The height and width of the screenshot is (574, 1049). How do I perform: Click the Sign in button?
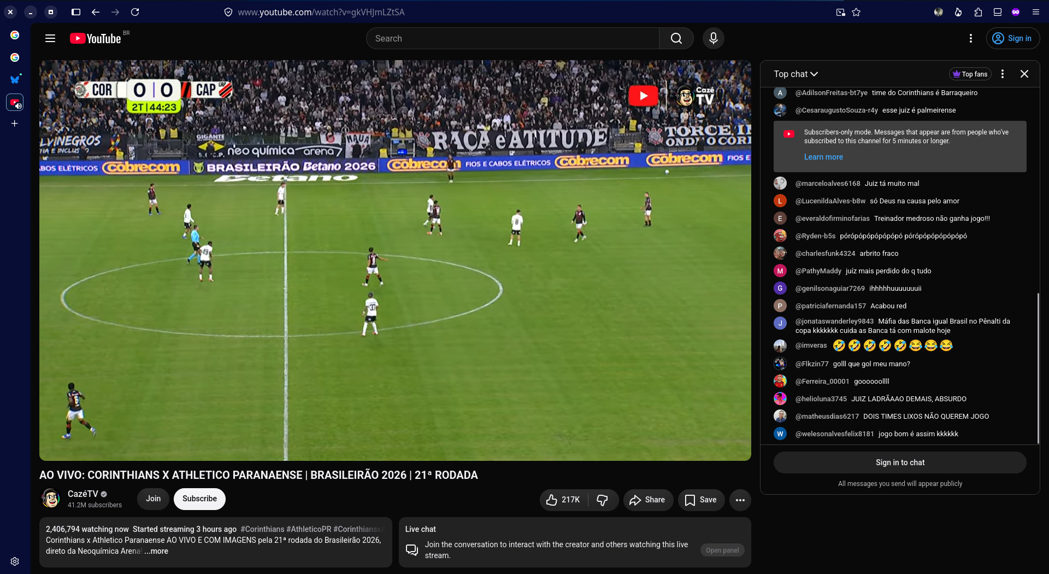[1013, 38]
